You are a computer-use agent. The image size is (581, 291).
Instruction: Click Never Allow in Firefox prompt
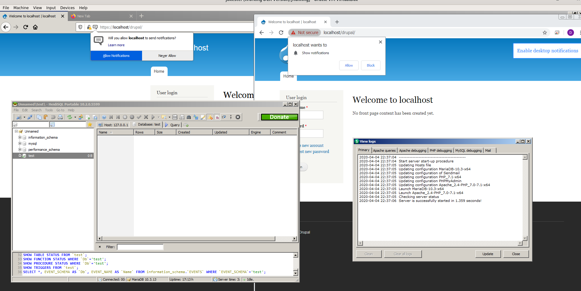[x=167, y=56]
